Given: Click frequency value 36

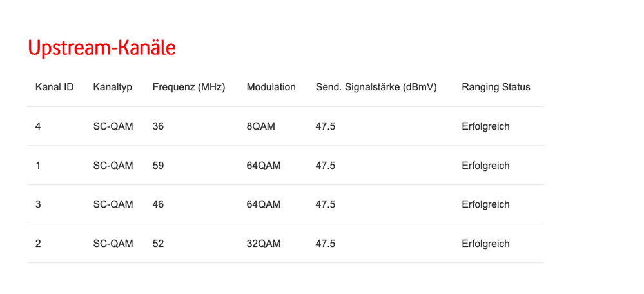Looking at the screenshot, I should 158,126.
